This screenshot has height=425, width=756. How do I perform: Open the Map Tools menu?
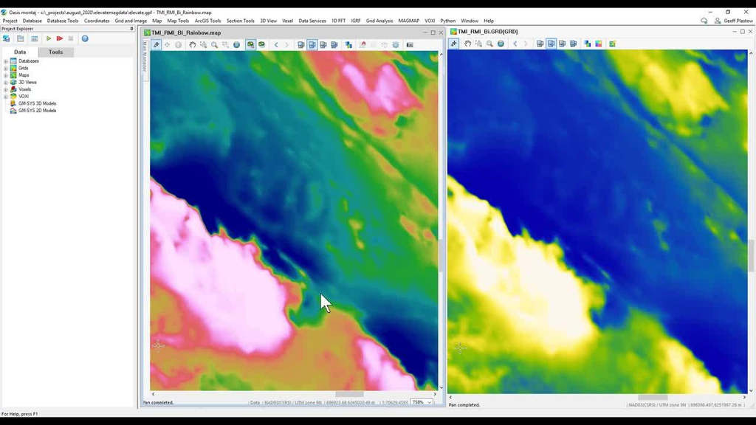click(x=178, y=21)
